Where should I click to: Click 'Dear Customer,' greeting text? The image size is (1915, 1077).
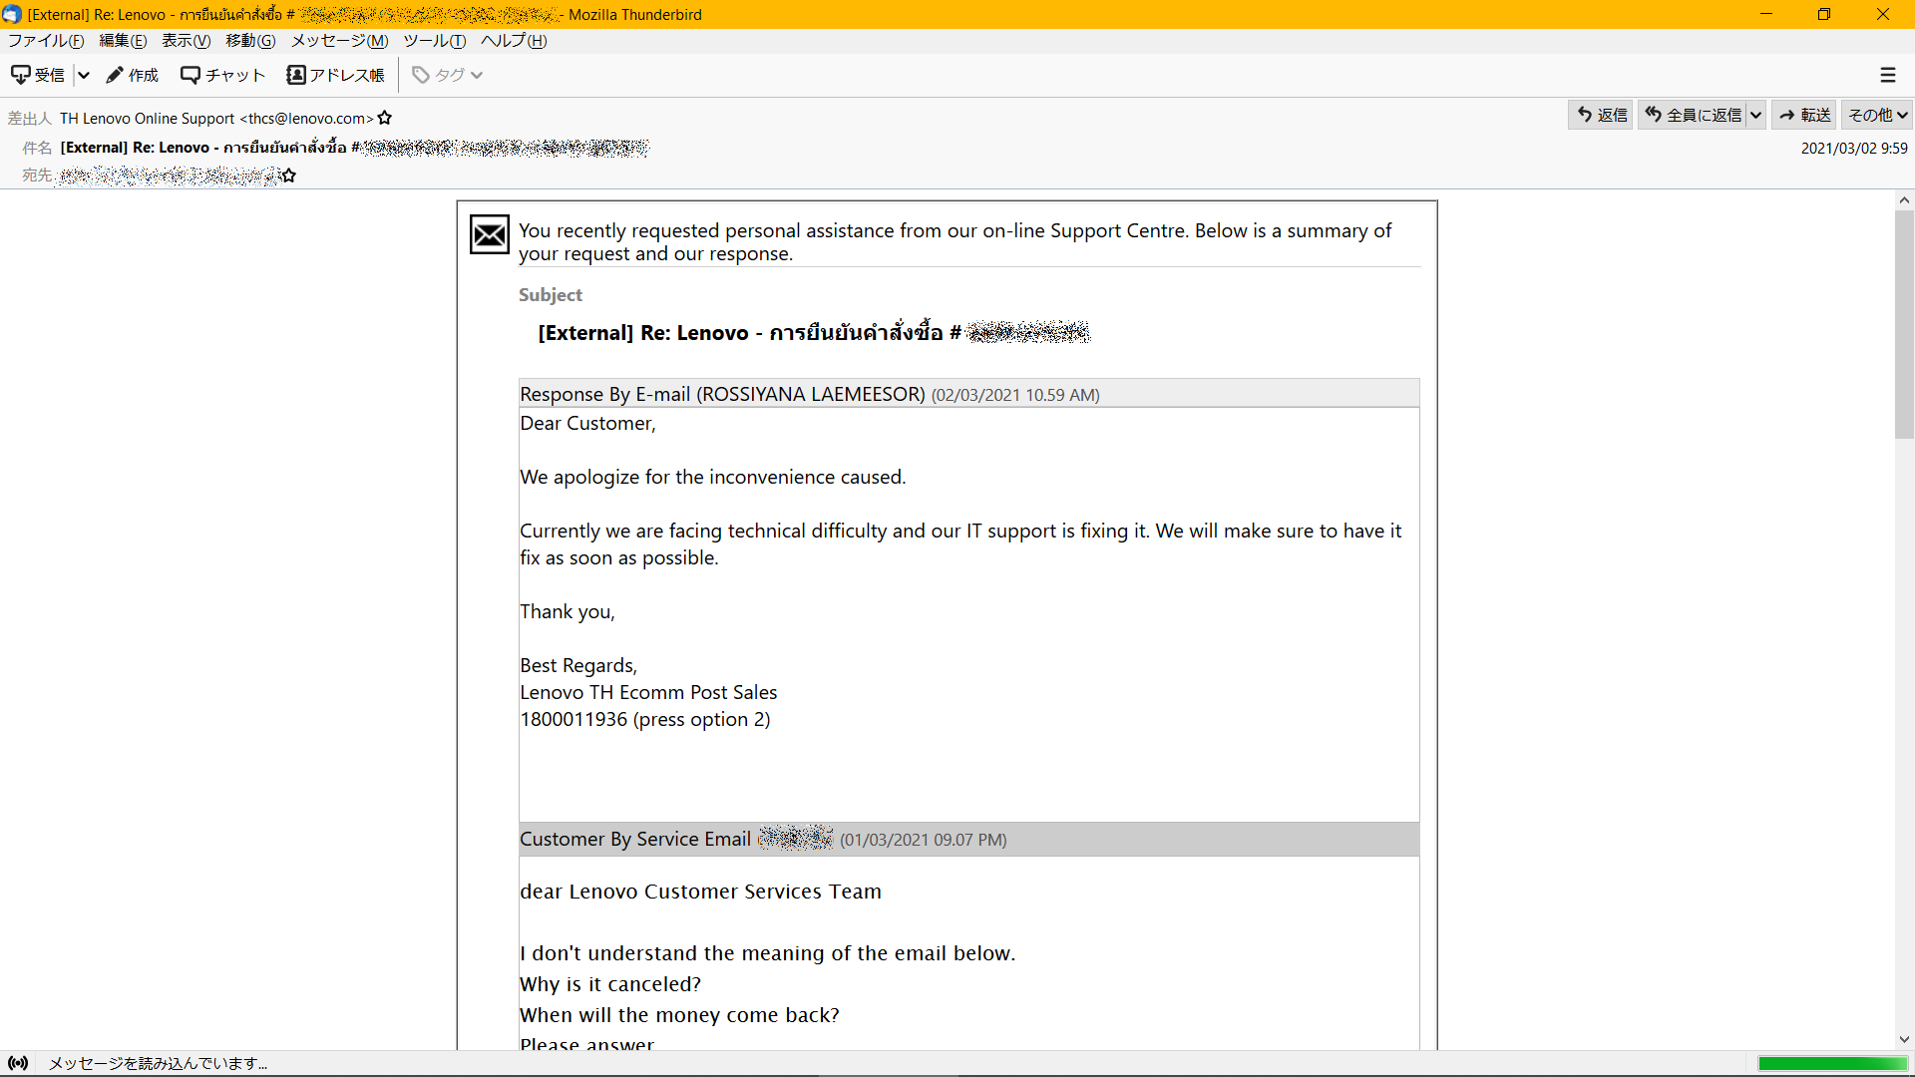(587, 424)
